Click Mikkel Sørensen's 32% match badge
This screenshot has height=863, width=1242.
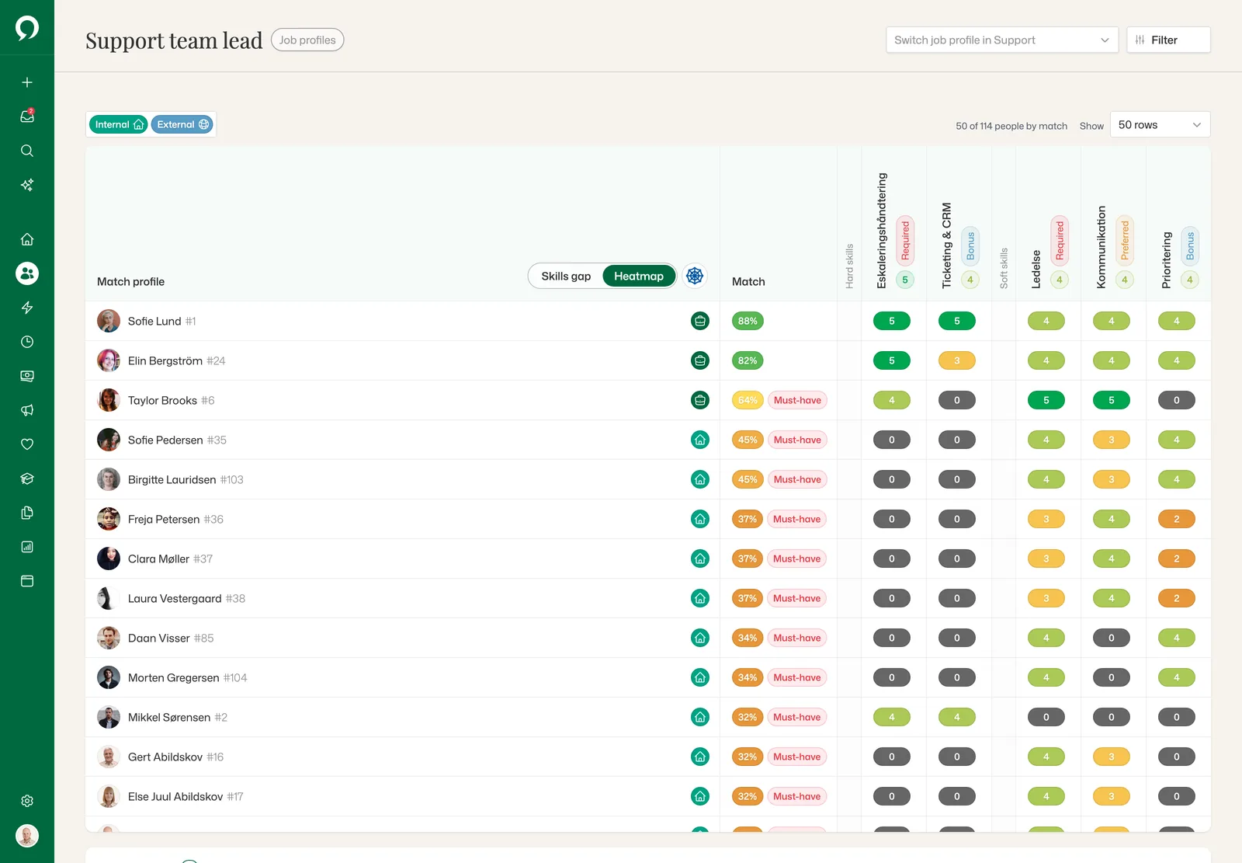pyautogui.click(x=748, y=717)
